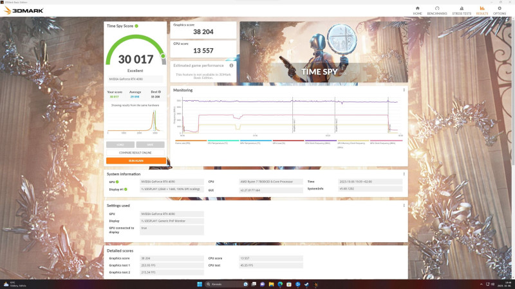The height and width of the screenshot is (289, 515).
Task: Click green validation check beside Time Spy Score
Action: tap(136, 26)
